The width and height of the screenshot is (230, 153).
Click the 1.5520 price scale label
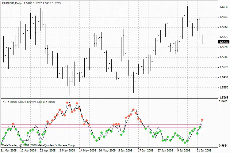[x=224, y=67]
